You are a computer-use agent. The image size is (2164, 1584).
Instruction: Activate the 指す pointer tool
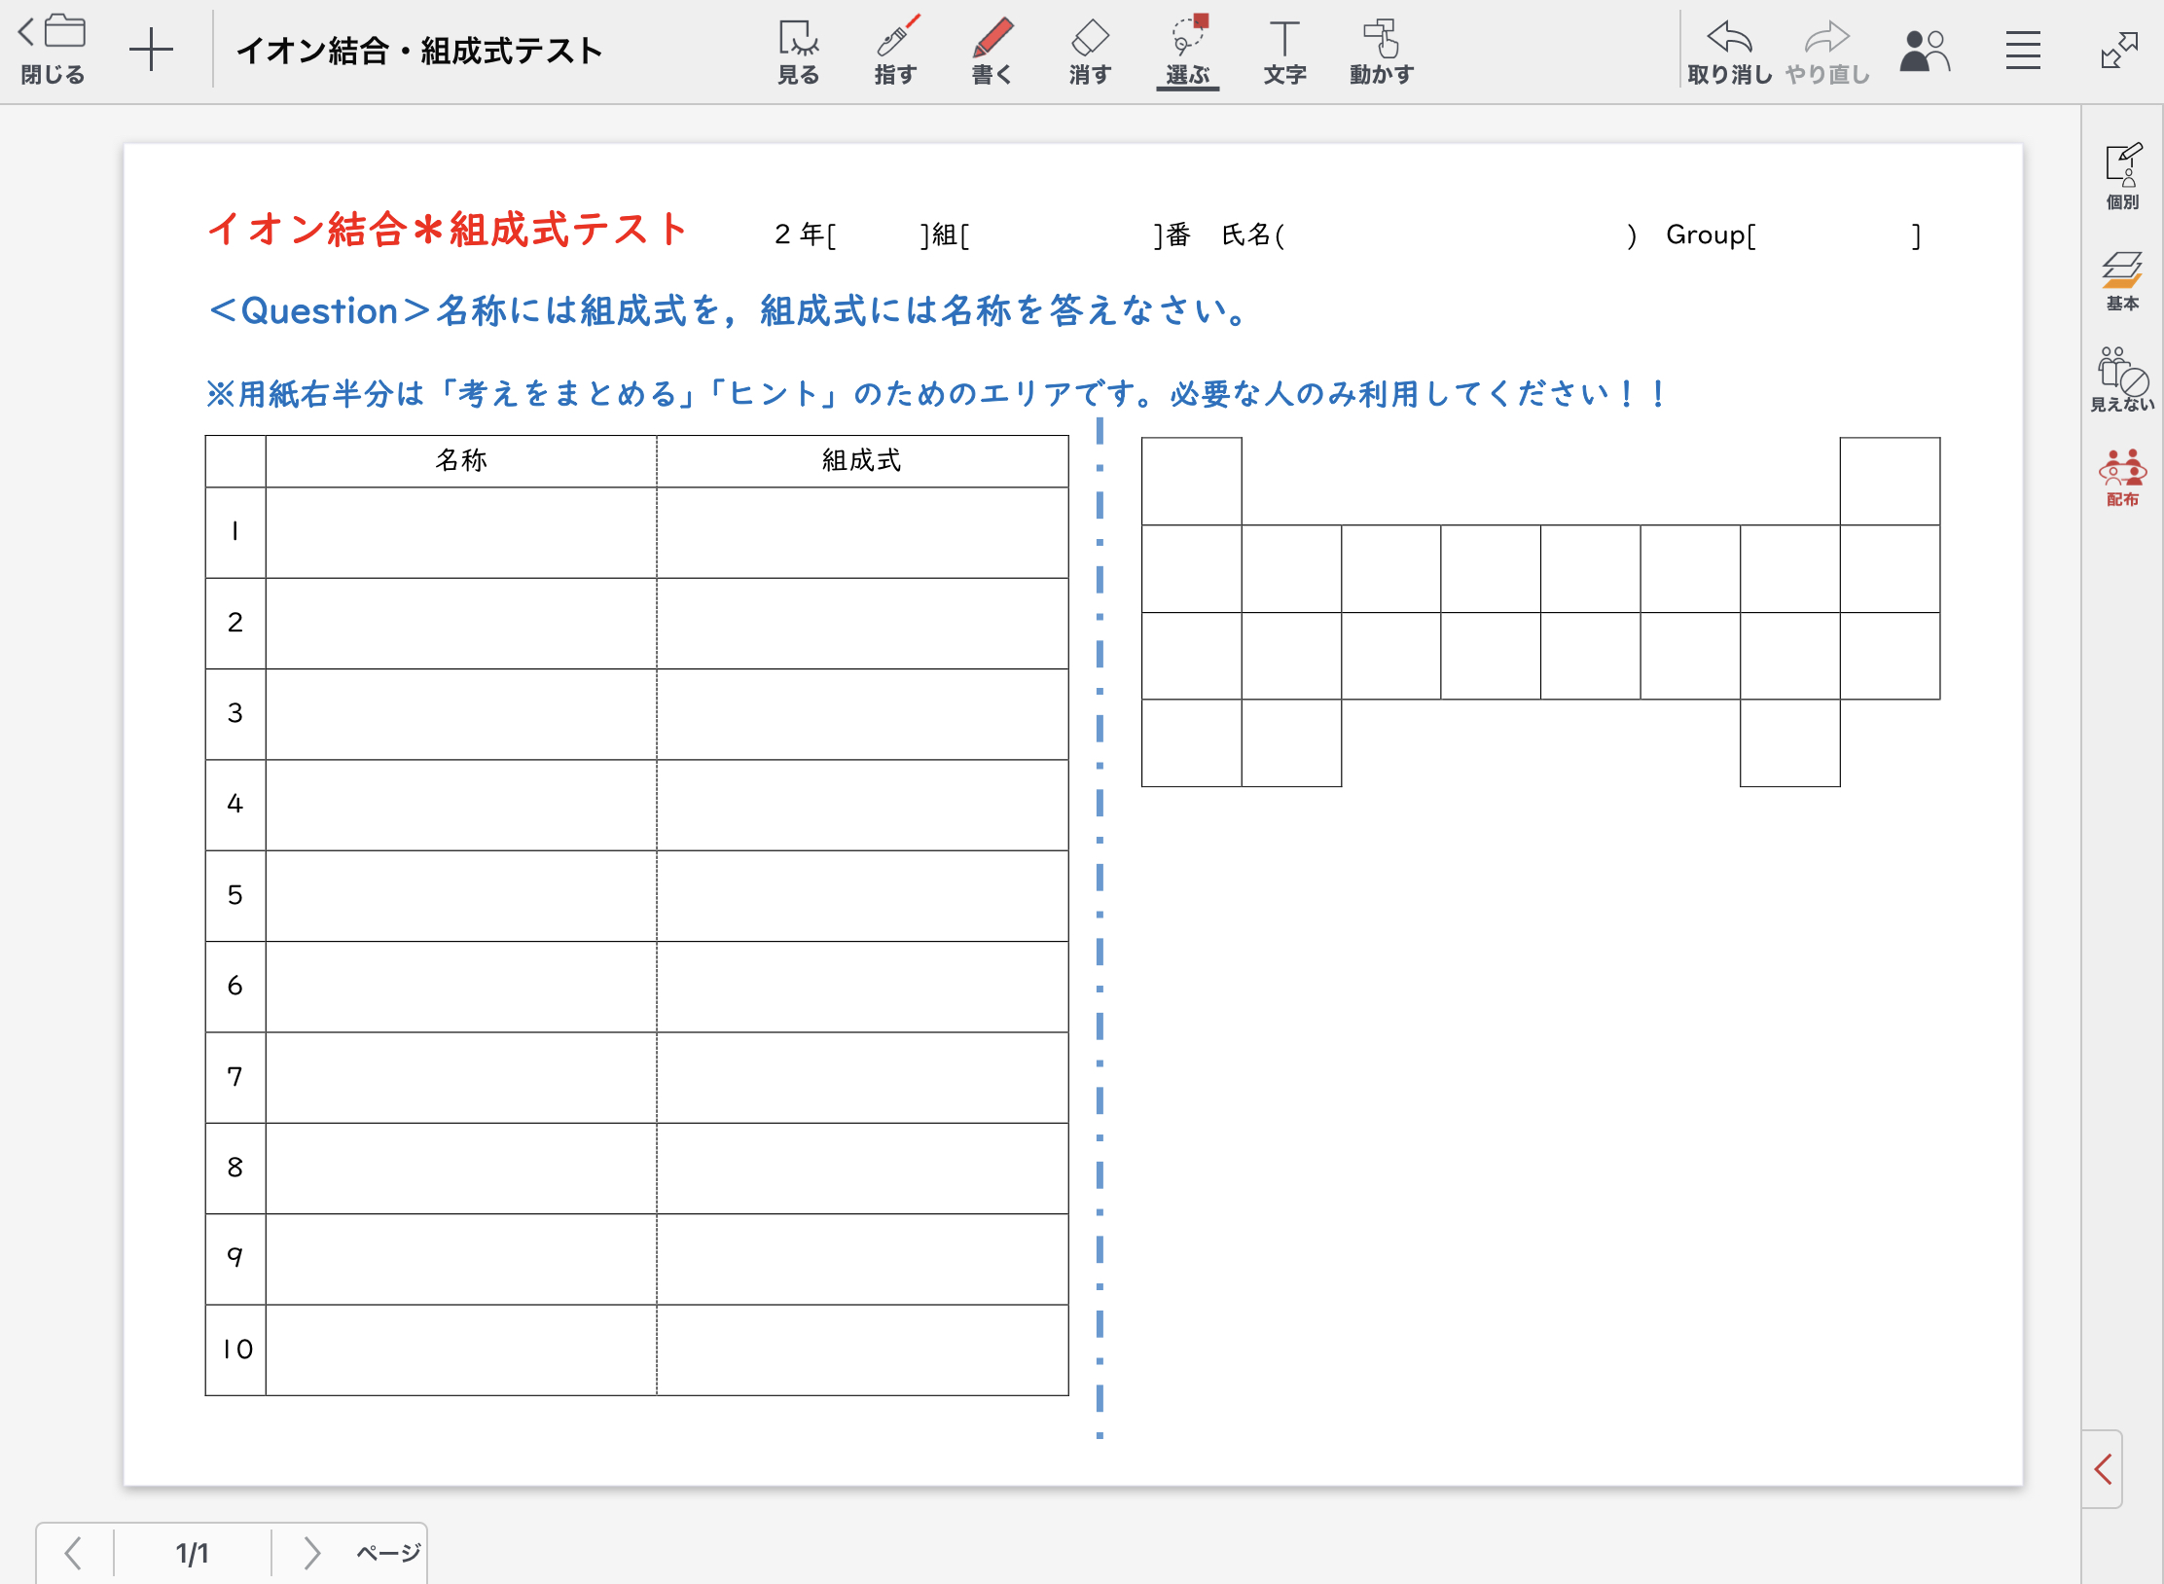tap(895, 51)
